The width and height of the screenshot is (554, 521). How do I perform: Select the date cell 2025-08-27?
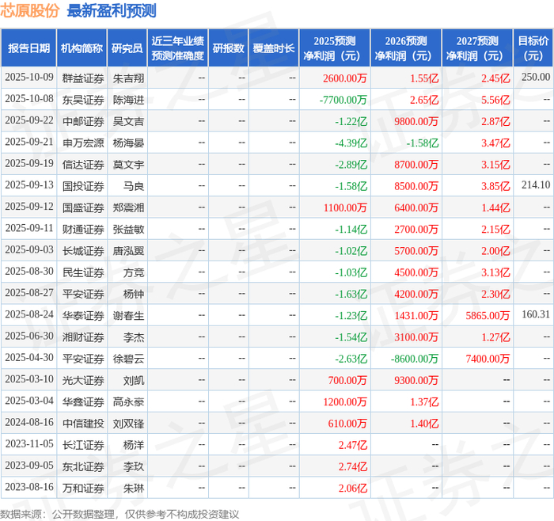tap(29, 293)
